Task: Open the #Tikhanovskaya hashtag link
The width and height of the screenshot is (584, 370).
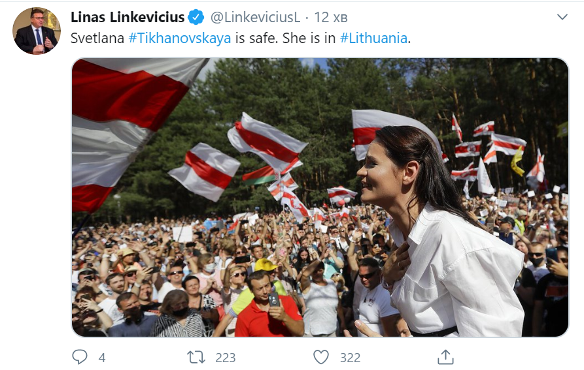Action: 180,39
